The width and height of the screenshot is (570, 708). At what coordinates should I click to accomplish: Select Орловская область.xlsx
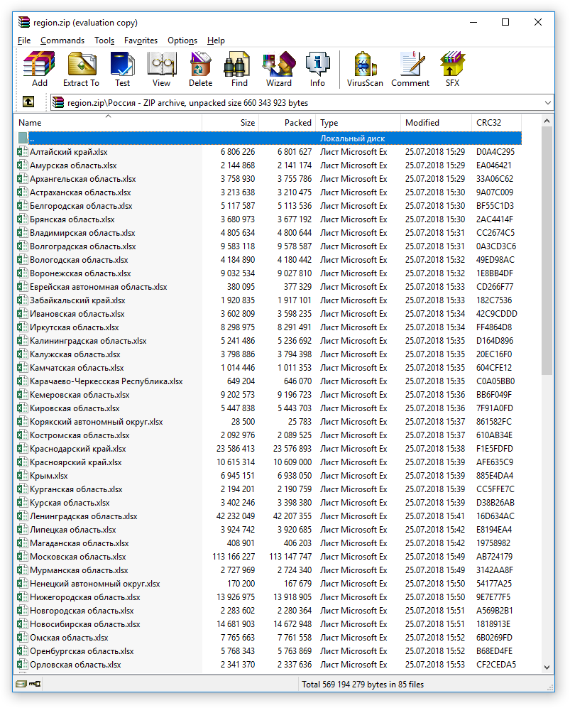pyautogui.click(x=268, y=664)
